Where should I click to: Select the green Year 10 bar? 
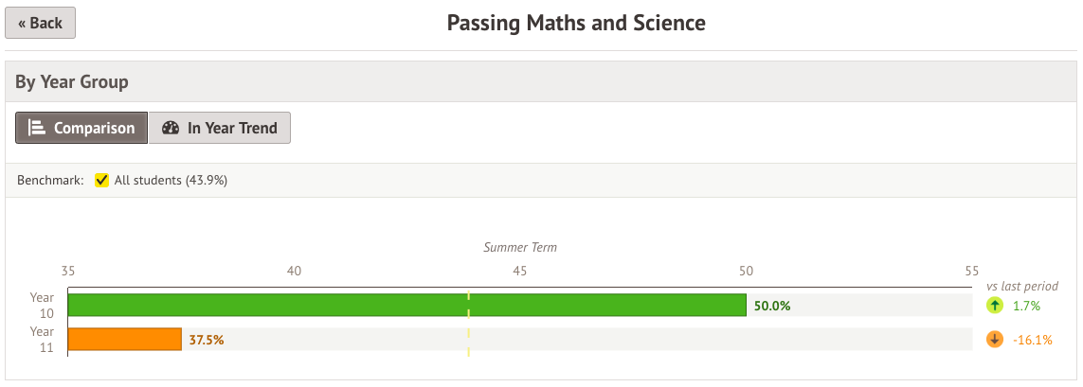tap(406, 305)
